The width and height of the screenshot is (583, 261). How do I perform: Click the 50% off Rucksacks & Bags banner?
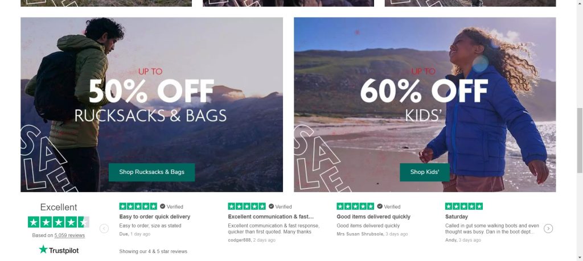coord(151,102)
